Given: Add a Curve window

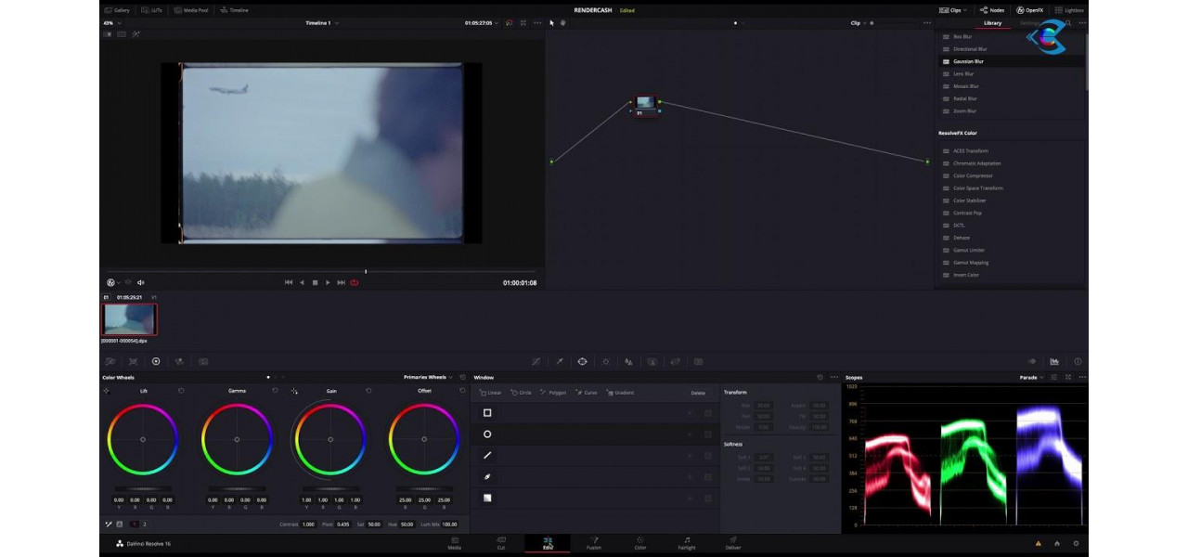Looking at the screenshot, I should 587,393.
